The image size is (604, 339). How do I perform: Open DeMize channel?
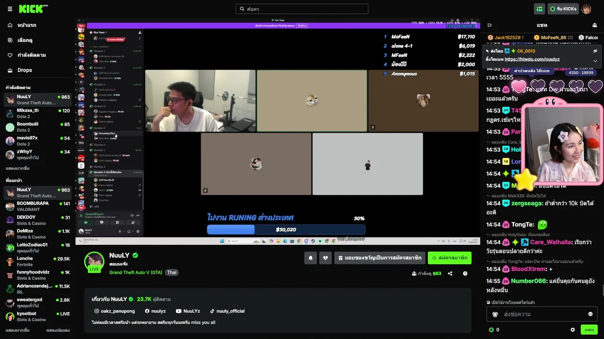click(x=38, y=234)
